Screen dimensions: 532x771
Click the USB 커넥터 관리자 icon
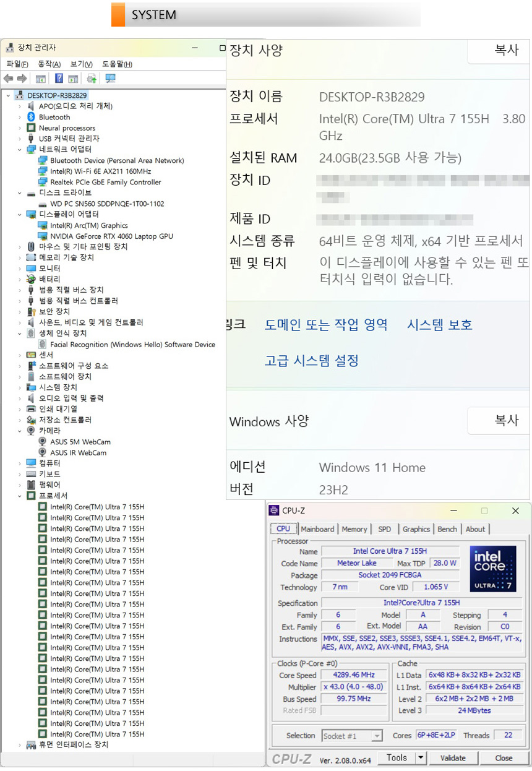32,139
